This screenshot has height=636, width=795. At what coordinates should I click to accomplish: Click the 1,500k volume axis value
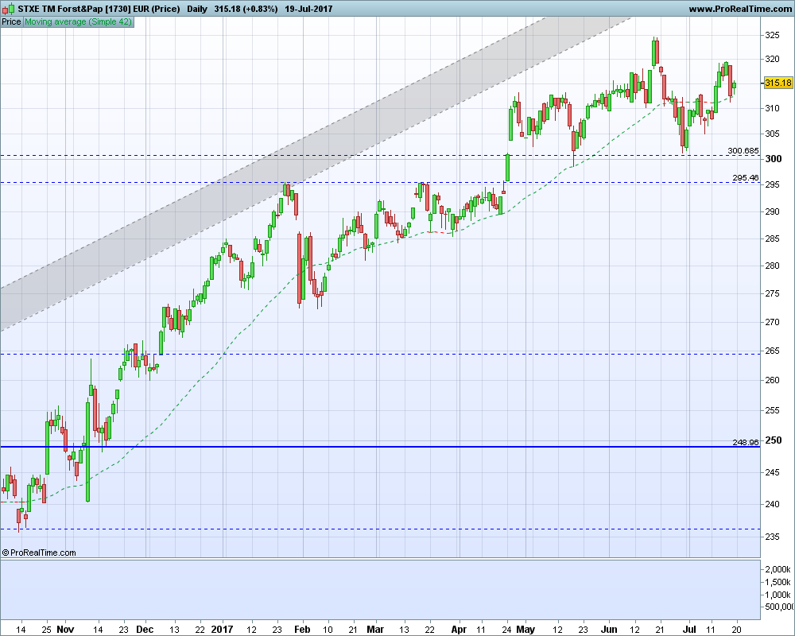coord(778,582)
